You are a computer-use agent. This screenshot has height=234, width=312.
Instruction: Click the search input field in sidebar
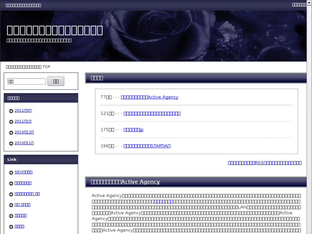coord(27,81)
